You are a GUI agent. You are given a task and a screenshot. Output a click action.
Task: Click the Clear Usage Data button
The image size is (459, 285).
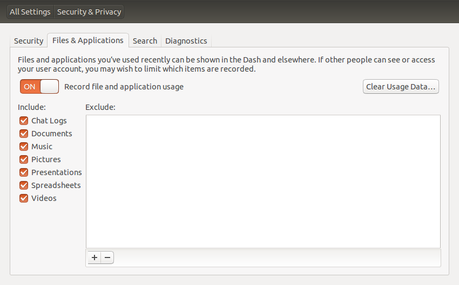point(401,86)
